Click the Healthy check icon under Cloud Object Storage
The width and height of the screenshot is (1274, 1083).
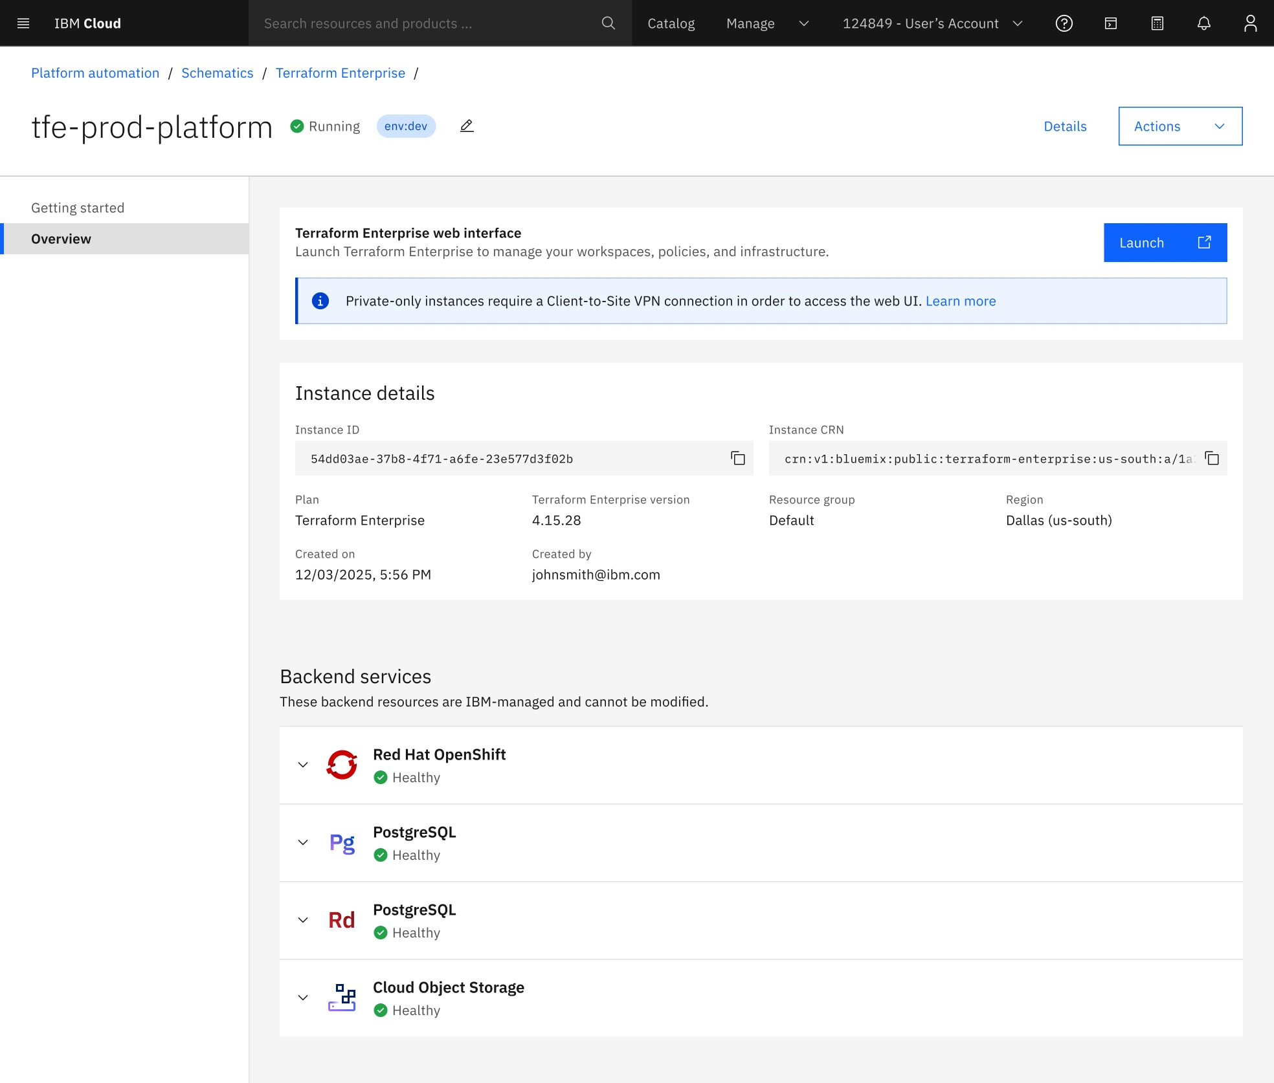pos(381,1011)
